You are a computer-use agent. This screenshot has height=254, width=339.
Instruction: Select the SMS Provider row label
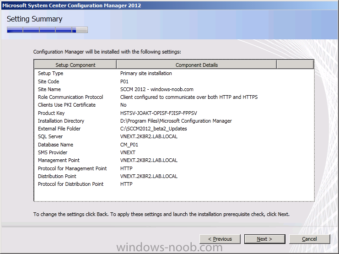point(53,152)
